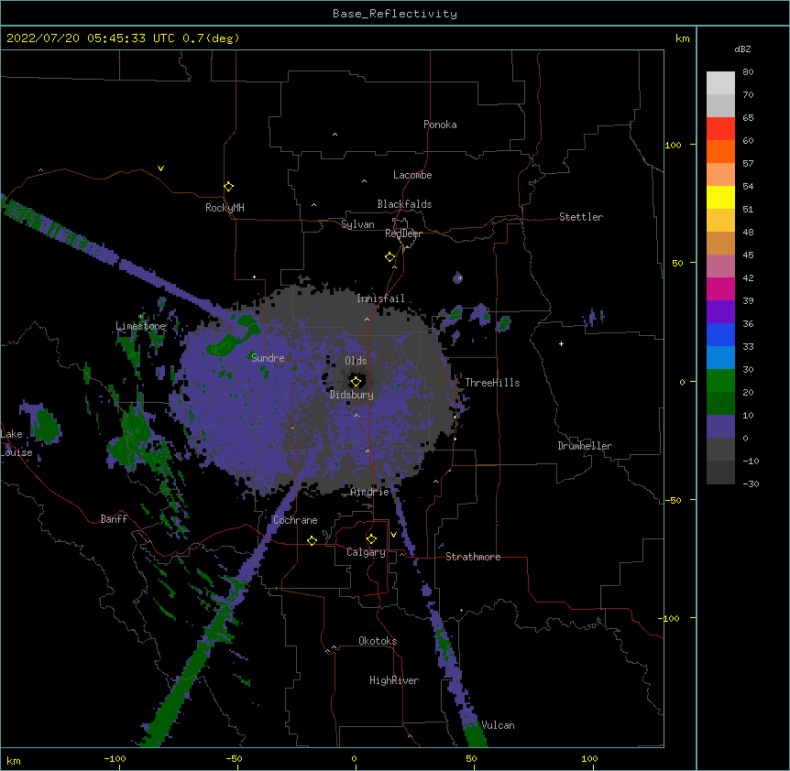Pick the light gray 80 dBZ legend swatch
Viewport: 790px width, 771px height.
click(x=720, y=83)
